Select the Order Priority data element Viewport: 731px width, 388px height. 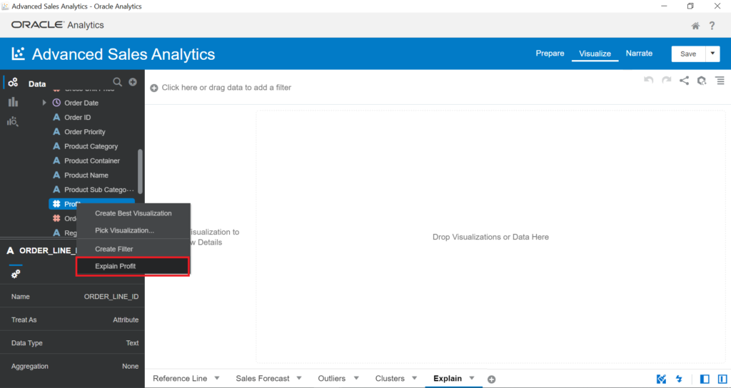point(85,132)
